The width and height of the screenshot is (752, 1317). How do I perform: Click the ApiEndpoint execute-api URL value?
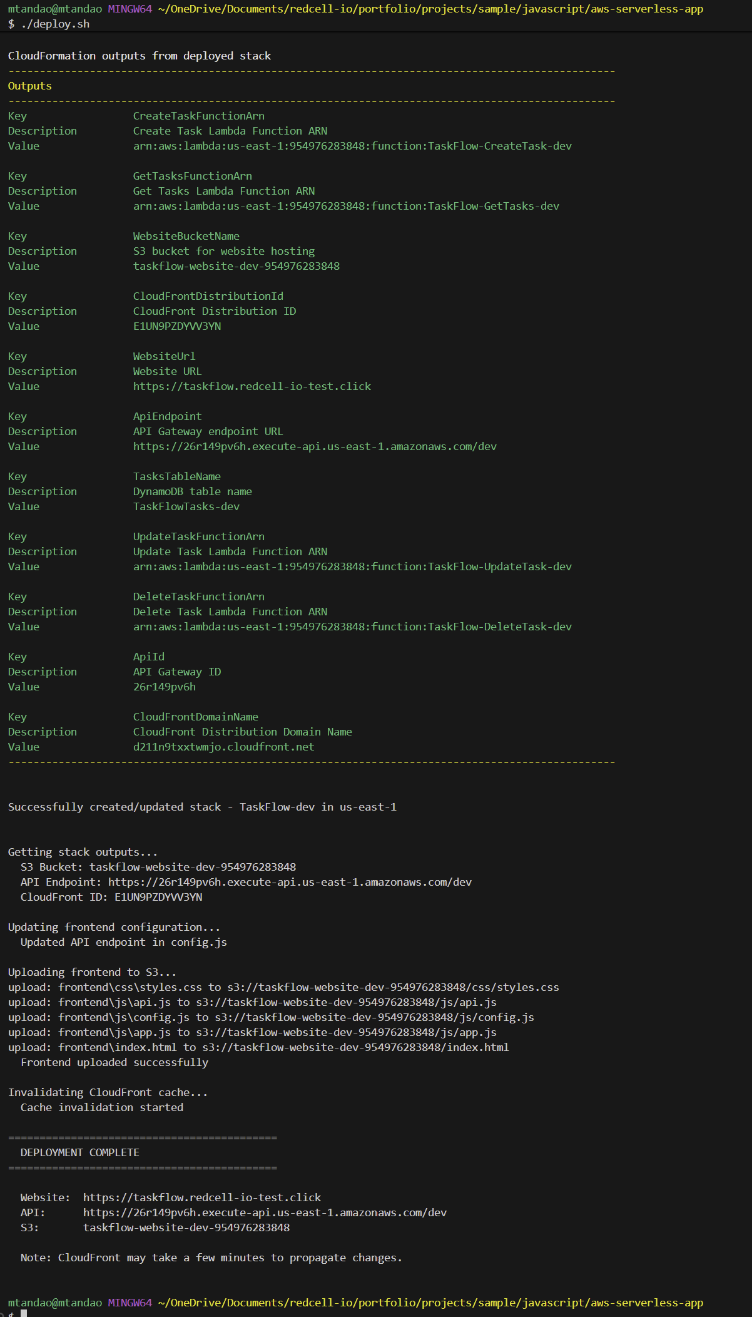point(315,446)
